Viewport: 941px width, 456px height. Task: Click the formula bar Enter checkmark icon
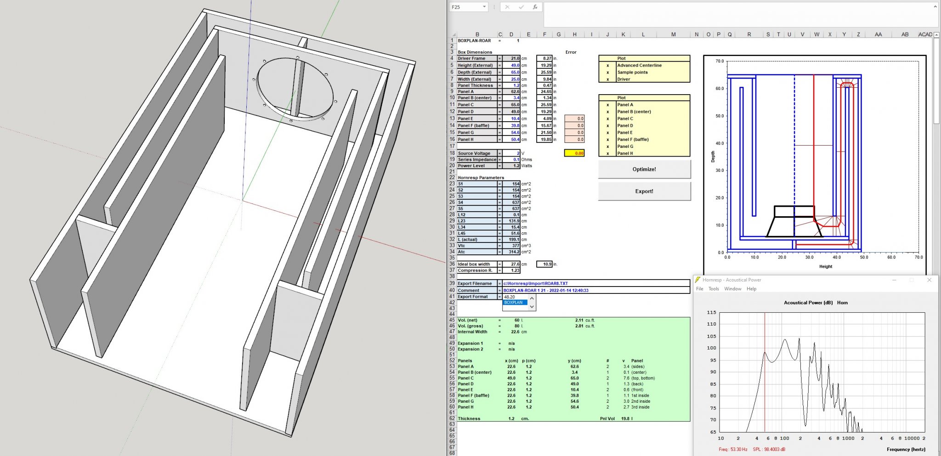tap(521, 7)
